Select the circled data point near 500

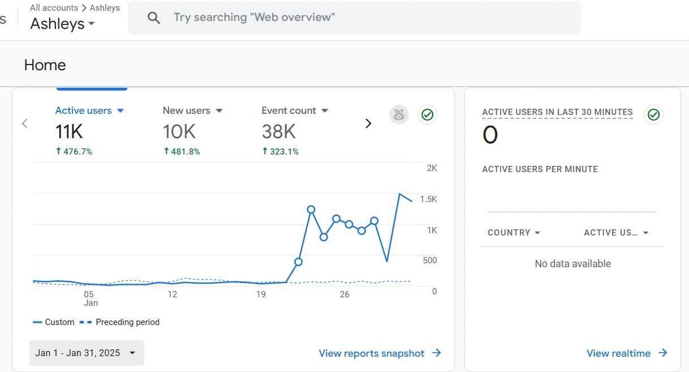(x=299, y=262)
